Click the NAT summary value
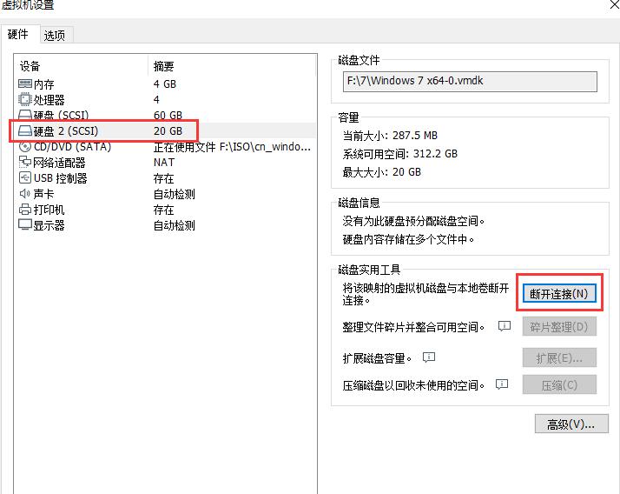The width and height of the screenshot is (620, 494). pyautogui.click(x=164, y=163)
